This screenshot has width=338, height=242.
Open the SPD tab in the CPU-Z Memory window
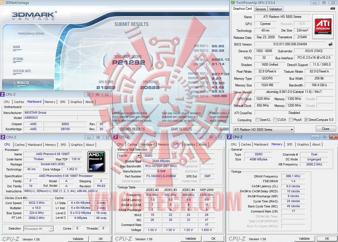click(290, 144)
